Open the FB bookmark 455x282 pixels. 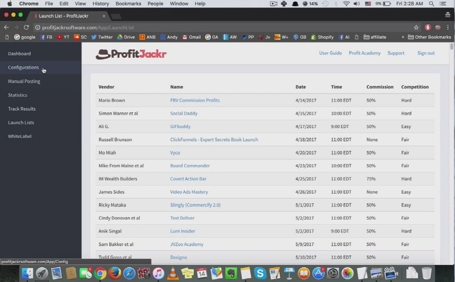coord(46,37)
